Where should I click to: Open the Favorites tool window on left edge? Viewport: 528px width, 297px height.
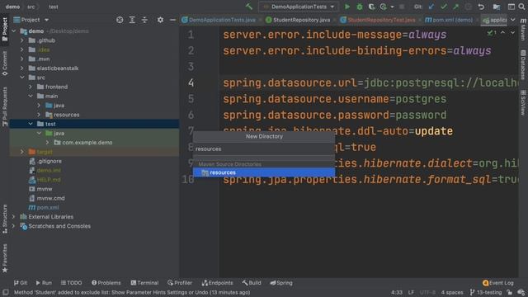(x=5, y=258)
